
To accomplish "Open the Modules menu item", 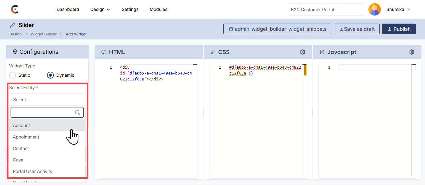I will tap(158, 9).
